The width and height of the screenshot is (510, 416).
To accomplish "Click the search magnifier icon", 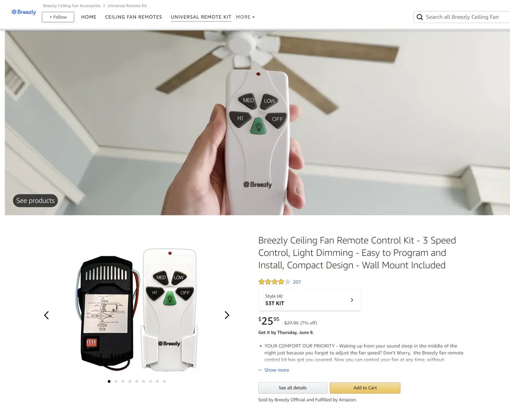I will click(420, 17).
